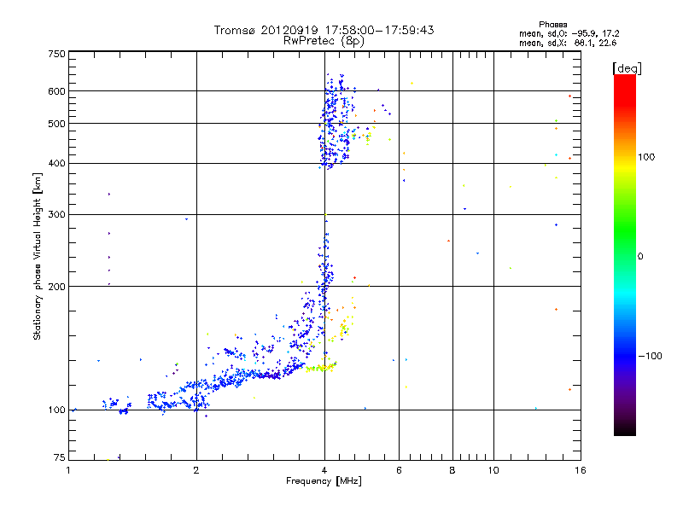Click the 'Stationary phase Virtual Height [km]' axis label
The image size is (683, 512).
(x=38, y=257)
